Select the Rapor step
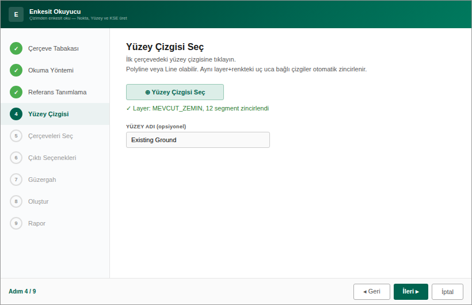This screenshot has height=305, width=472. pyautogui.click(x=55, y=223)
